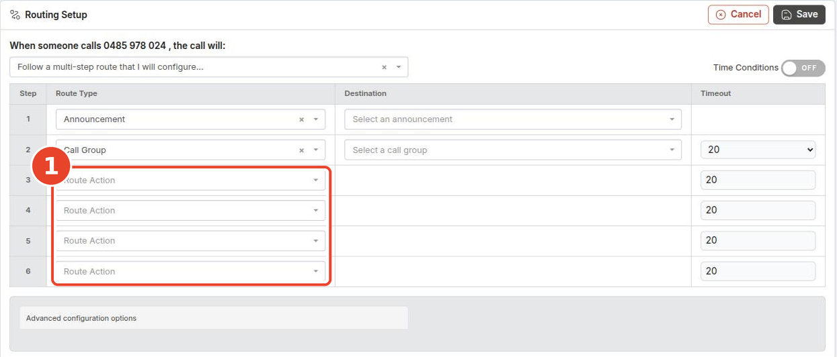The image size is (837, 357).
Task: Click the 'When someone calls 0485 978 024' heading
Action: [x=118, y=46]
